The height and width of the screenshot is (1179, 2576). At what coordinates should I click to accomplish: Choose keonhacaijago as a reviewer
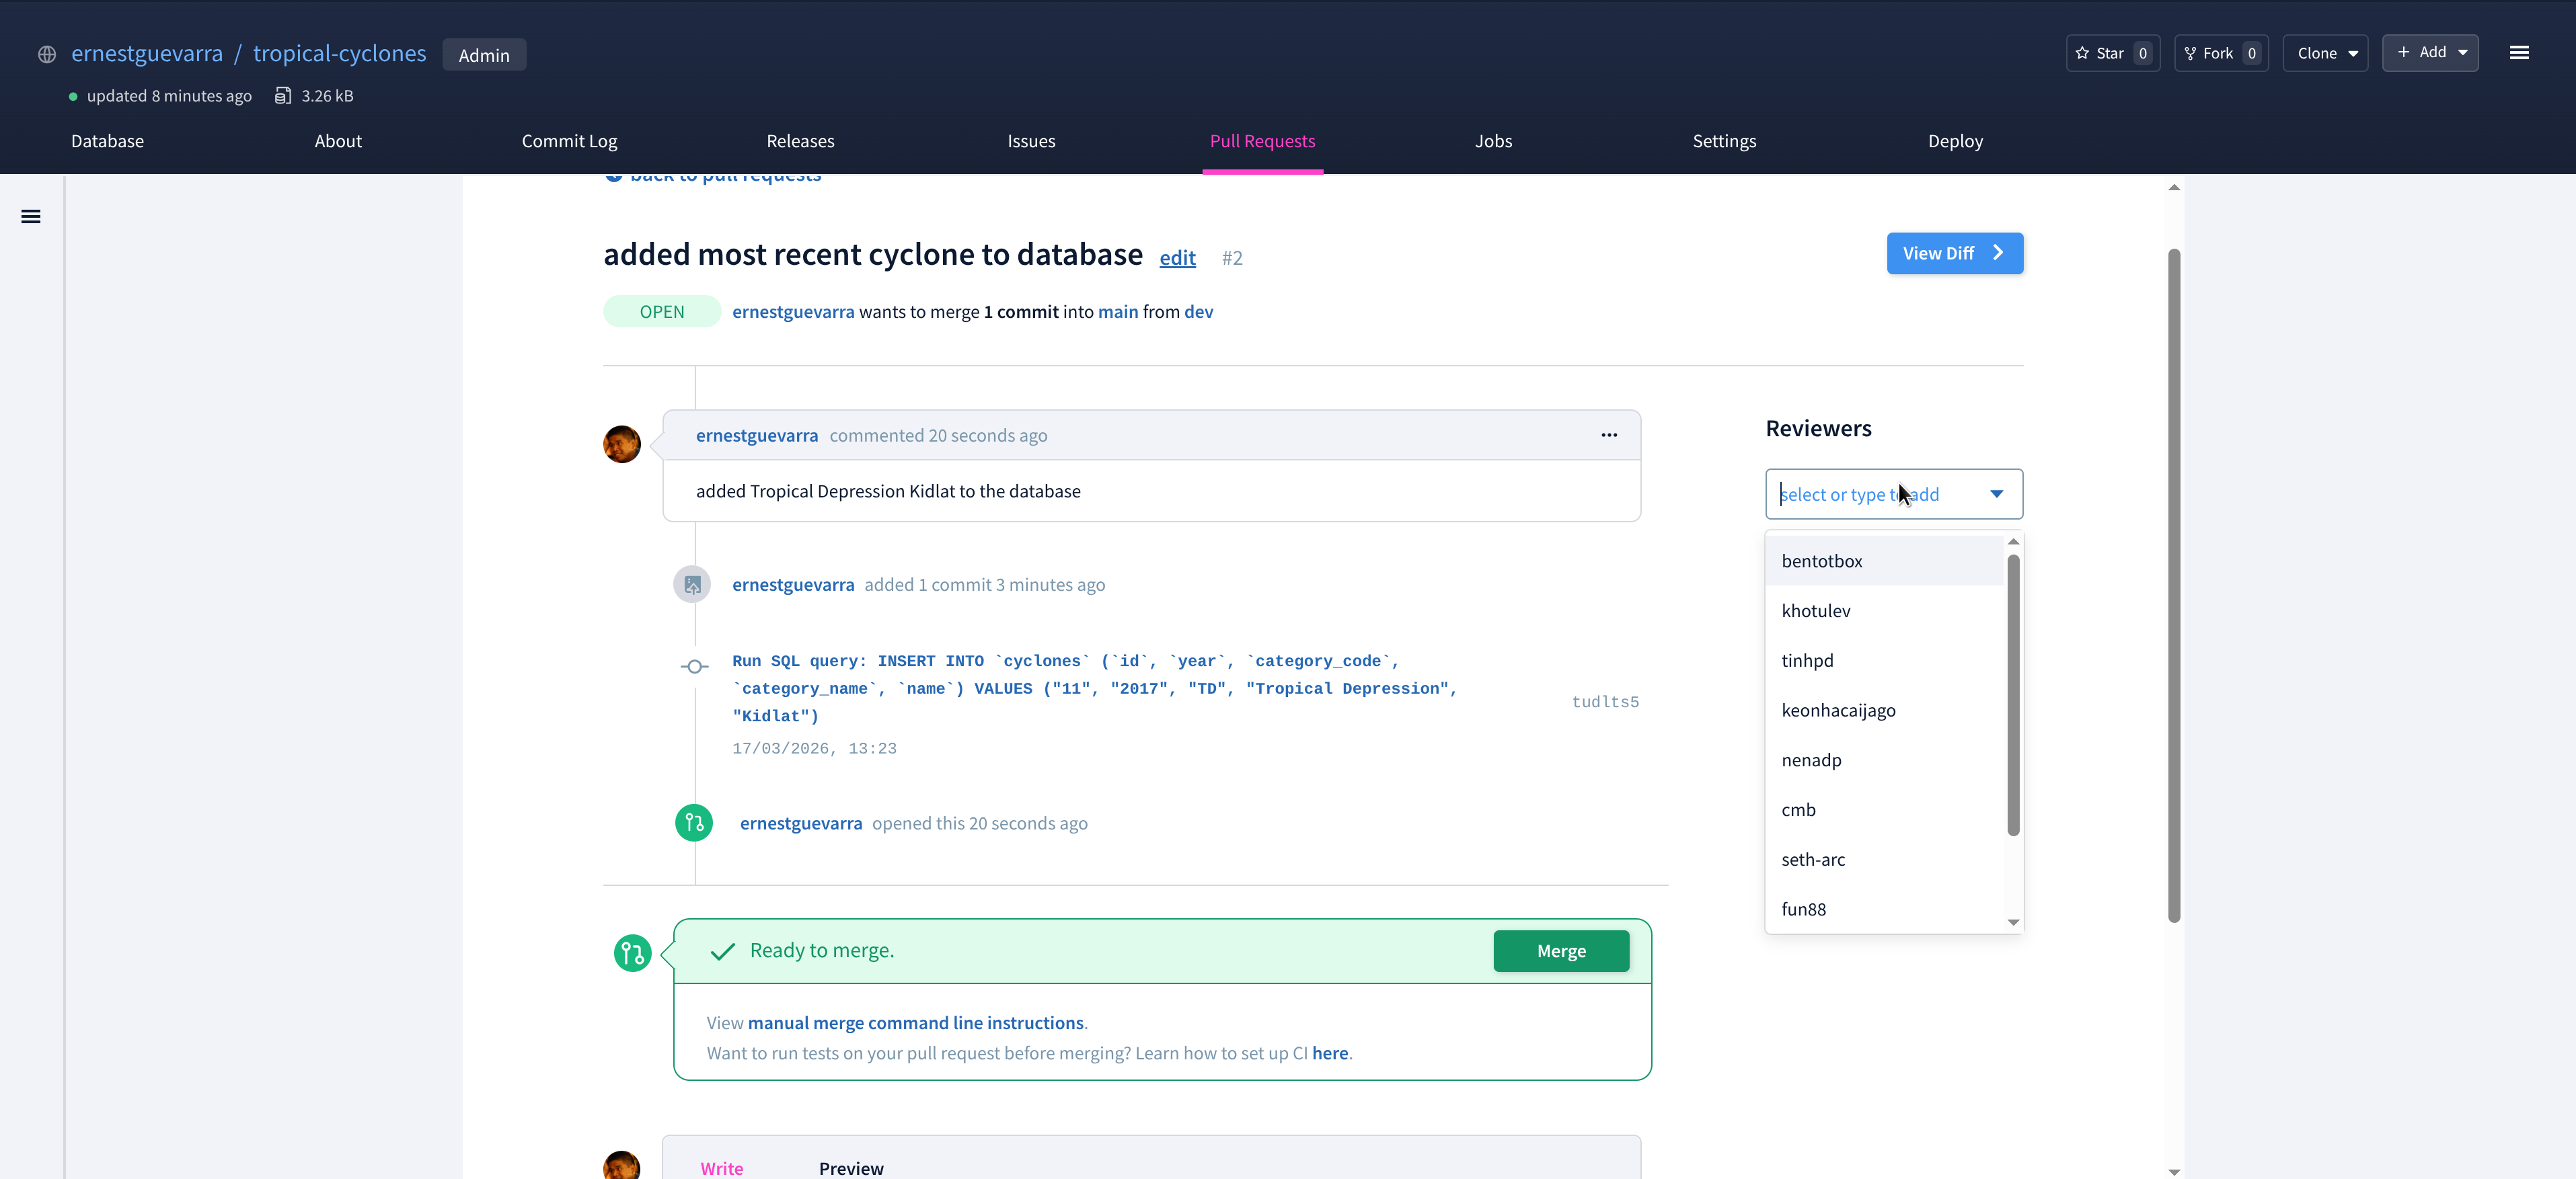pos(1838,710)
